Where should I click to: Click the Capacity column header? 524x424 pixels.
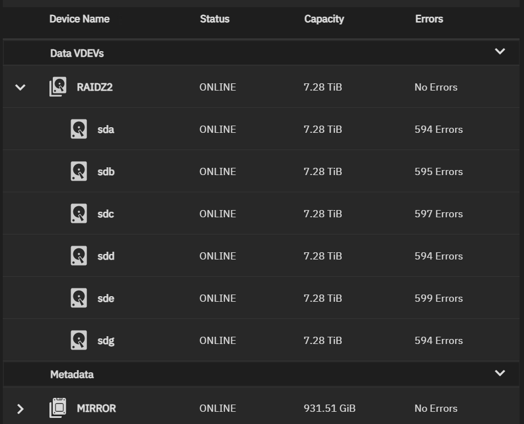coord(324,19)
